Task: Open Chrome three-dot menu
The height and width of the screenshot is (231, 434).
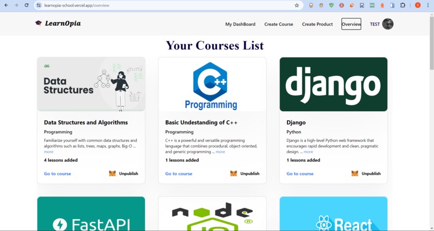Action: [x=428, y=5]
